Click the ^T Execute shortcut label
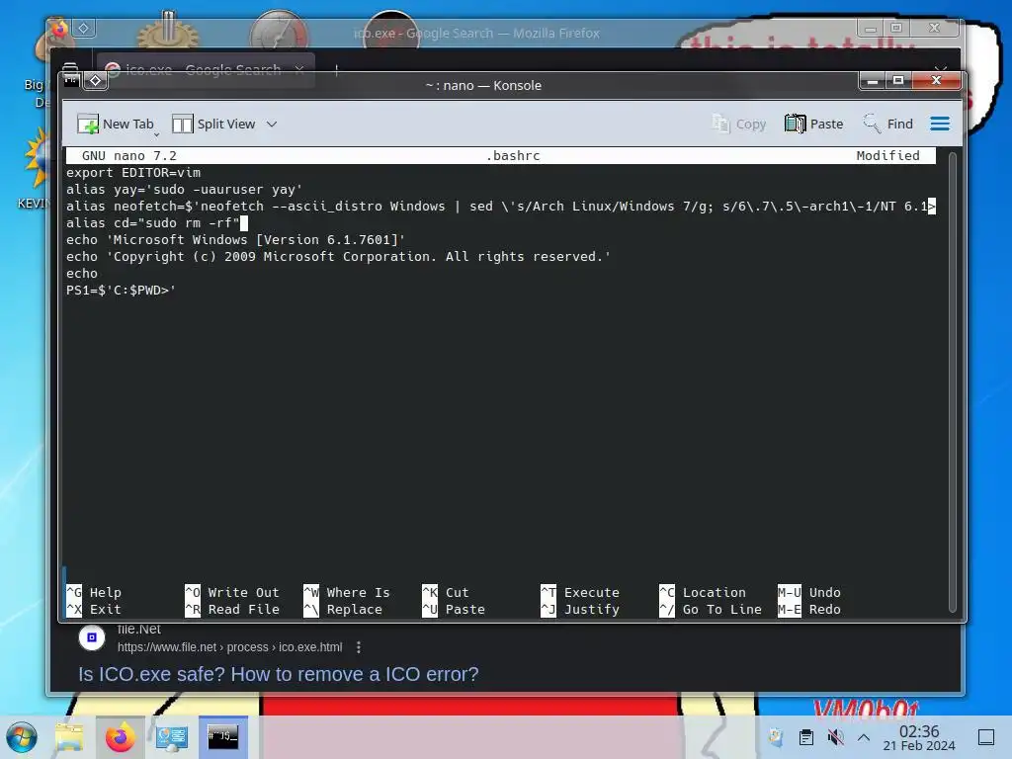This screenshot has height=759, width=1012. pos(579,593)
